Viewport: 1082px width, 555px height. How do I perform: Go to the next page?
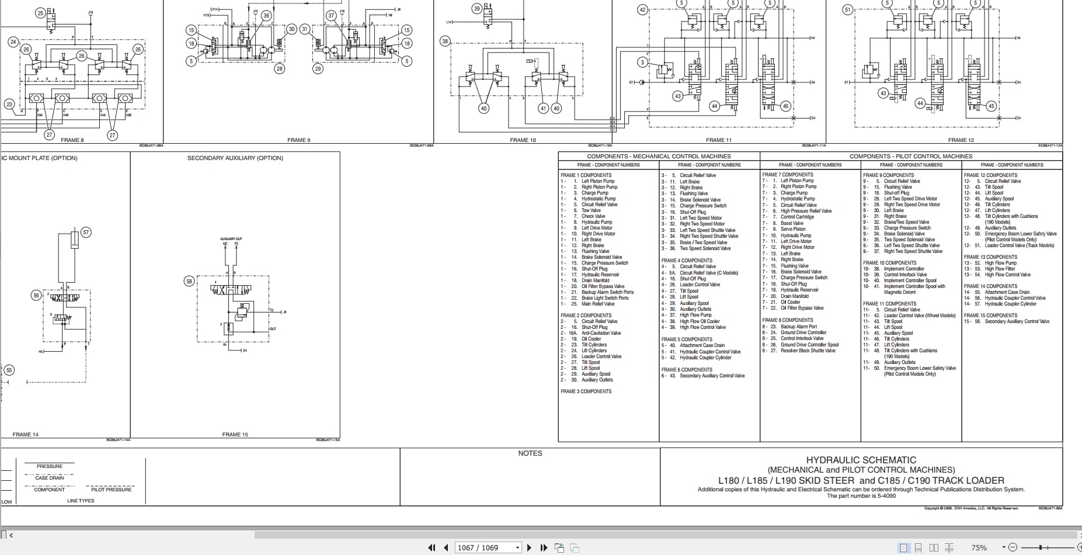(529, 547)
